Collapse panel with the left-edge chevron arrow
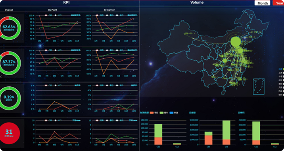 [1, 76]
